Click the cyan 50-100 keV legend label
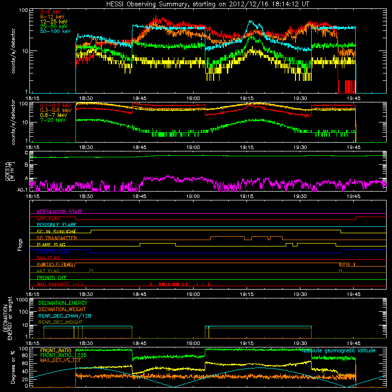This screenshot has width=392, height=392. coord(55,31)
